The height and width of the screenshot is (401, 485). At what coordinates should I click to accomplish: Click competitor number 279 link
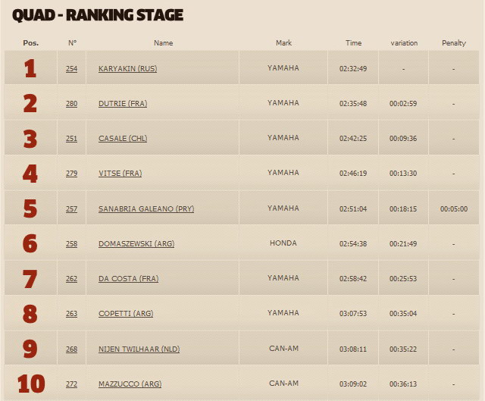pos(71,174)
